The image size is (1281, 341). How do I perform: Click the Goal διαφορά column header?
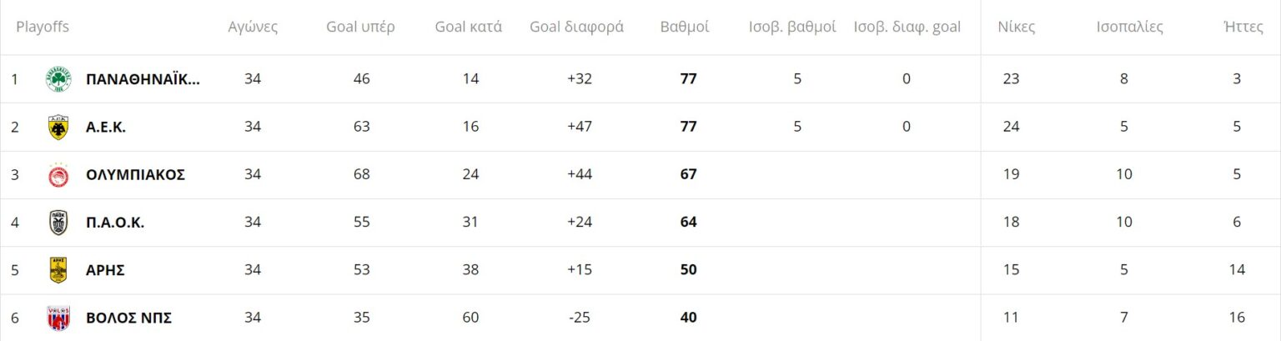tap(576, 27)
